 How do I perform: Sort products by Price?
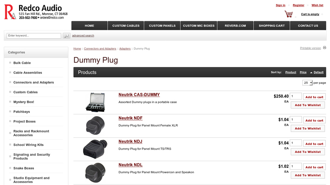pyautogui.click(x=303, y=72)
